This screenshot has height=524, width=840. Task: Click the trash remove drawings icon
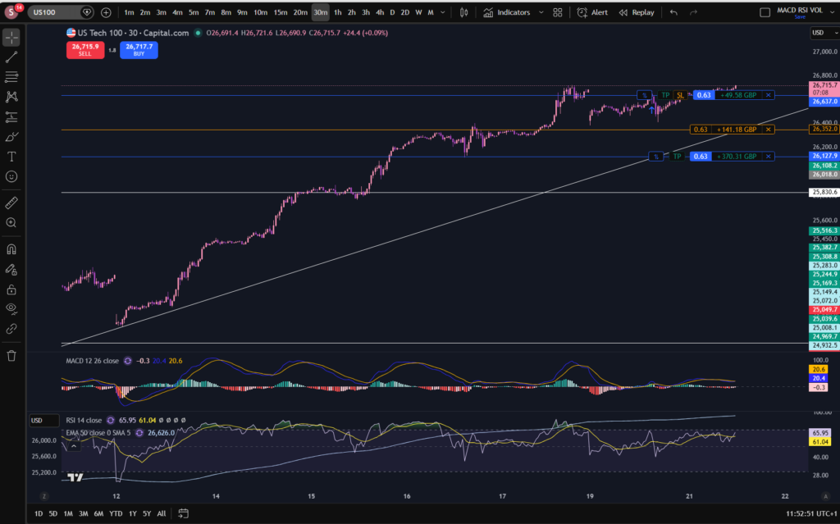11,356
